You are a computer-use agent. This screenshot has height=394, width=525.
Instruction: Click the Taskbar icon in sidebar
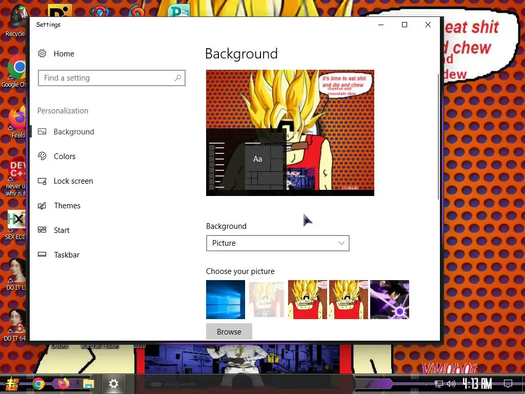[x=42, y=254]
